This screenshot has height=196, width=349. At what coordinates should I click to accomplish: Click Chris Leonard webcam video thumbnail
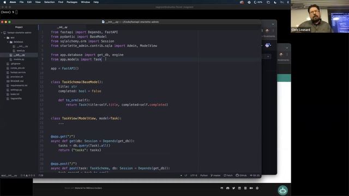(320, 16)
